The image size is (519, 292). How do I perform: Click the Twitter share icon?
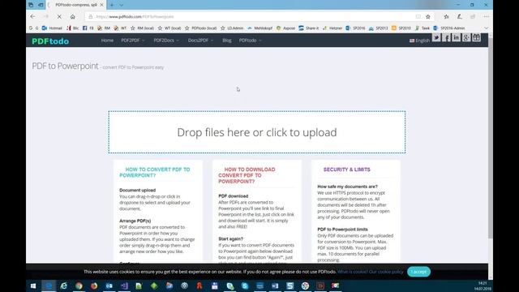pyautogui.click(x=436, y=37)
